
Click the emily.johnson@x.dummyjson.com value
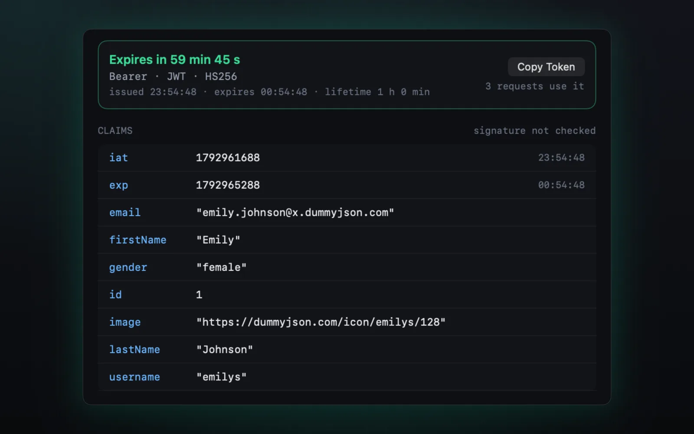pos(295,212)
